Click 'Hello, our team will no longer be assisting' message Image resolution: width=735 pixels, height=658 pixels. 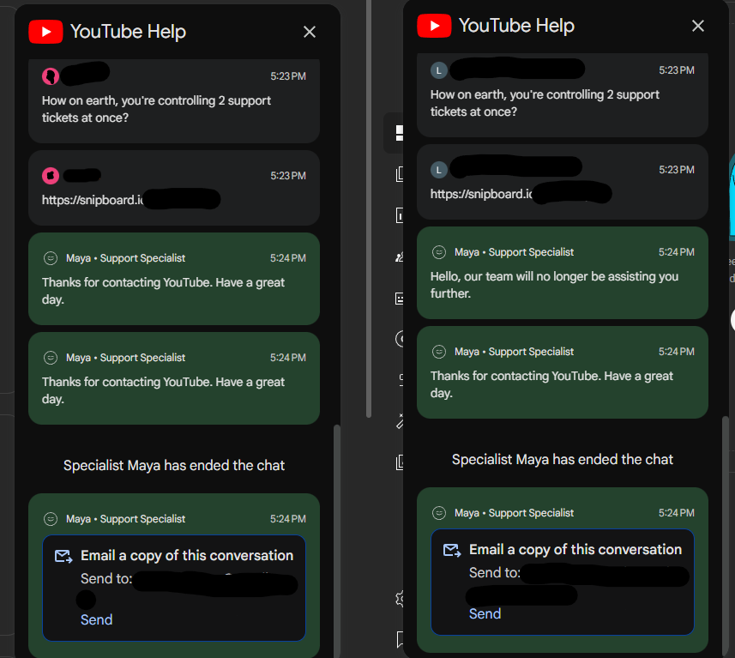pyautogui.click(x=554, y=285)
